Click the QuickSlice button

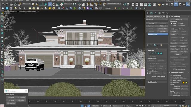pyautogui.click(x=174, y=43)
